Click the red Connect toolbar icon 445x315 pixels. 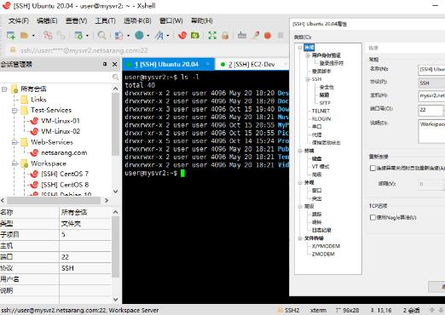coord(48,36)
